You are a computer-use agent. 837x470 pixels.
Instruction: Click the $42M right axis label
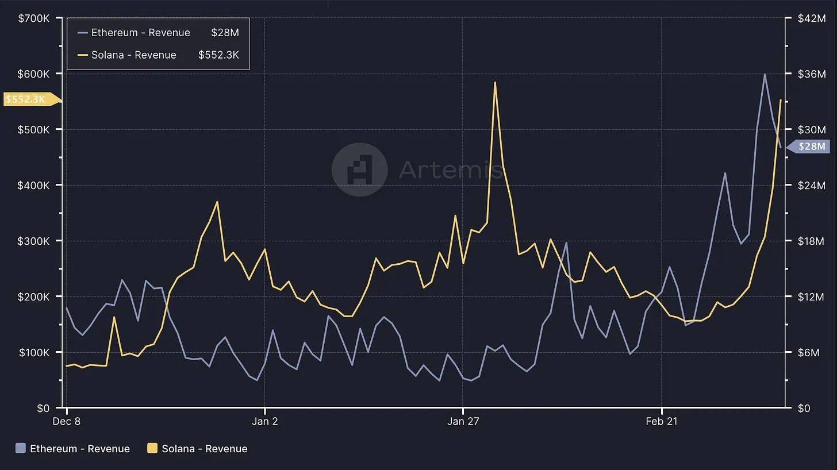pyautogui.click(x=811, y=18)
